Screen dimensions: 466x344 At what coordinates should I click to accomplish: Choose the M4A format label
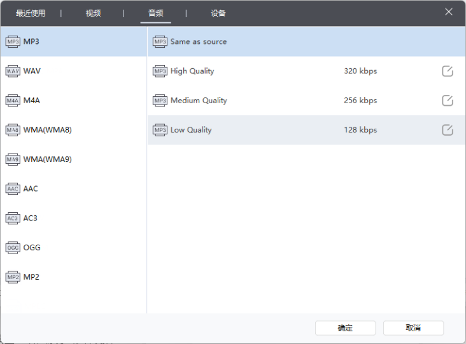coord(31,101)
